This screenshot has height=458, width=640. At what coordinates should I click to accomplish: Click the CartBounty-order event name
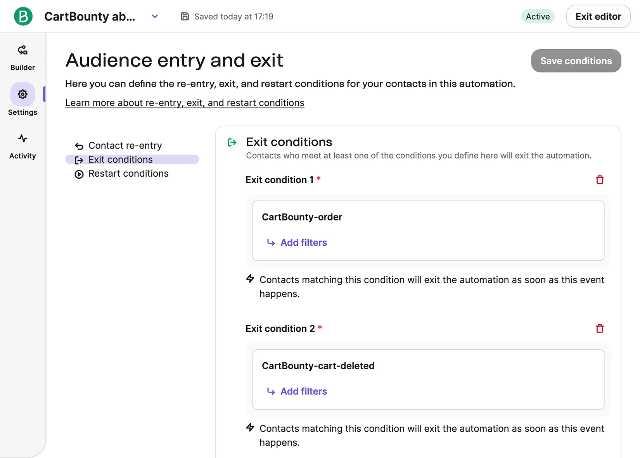(x=302, y=217)
